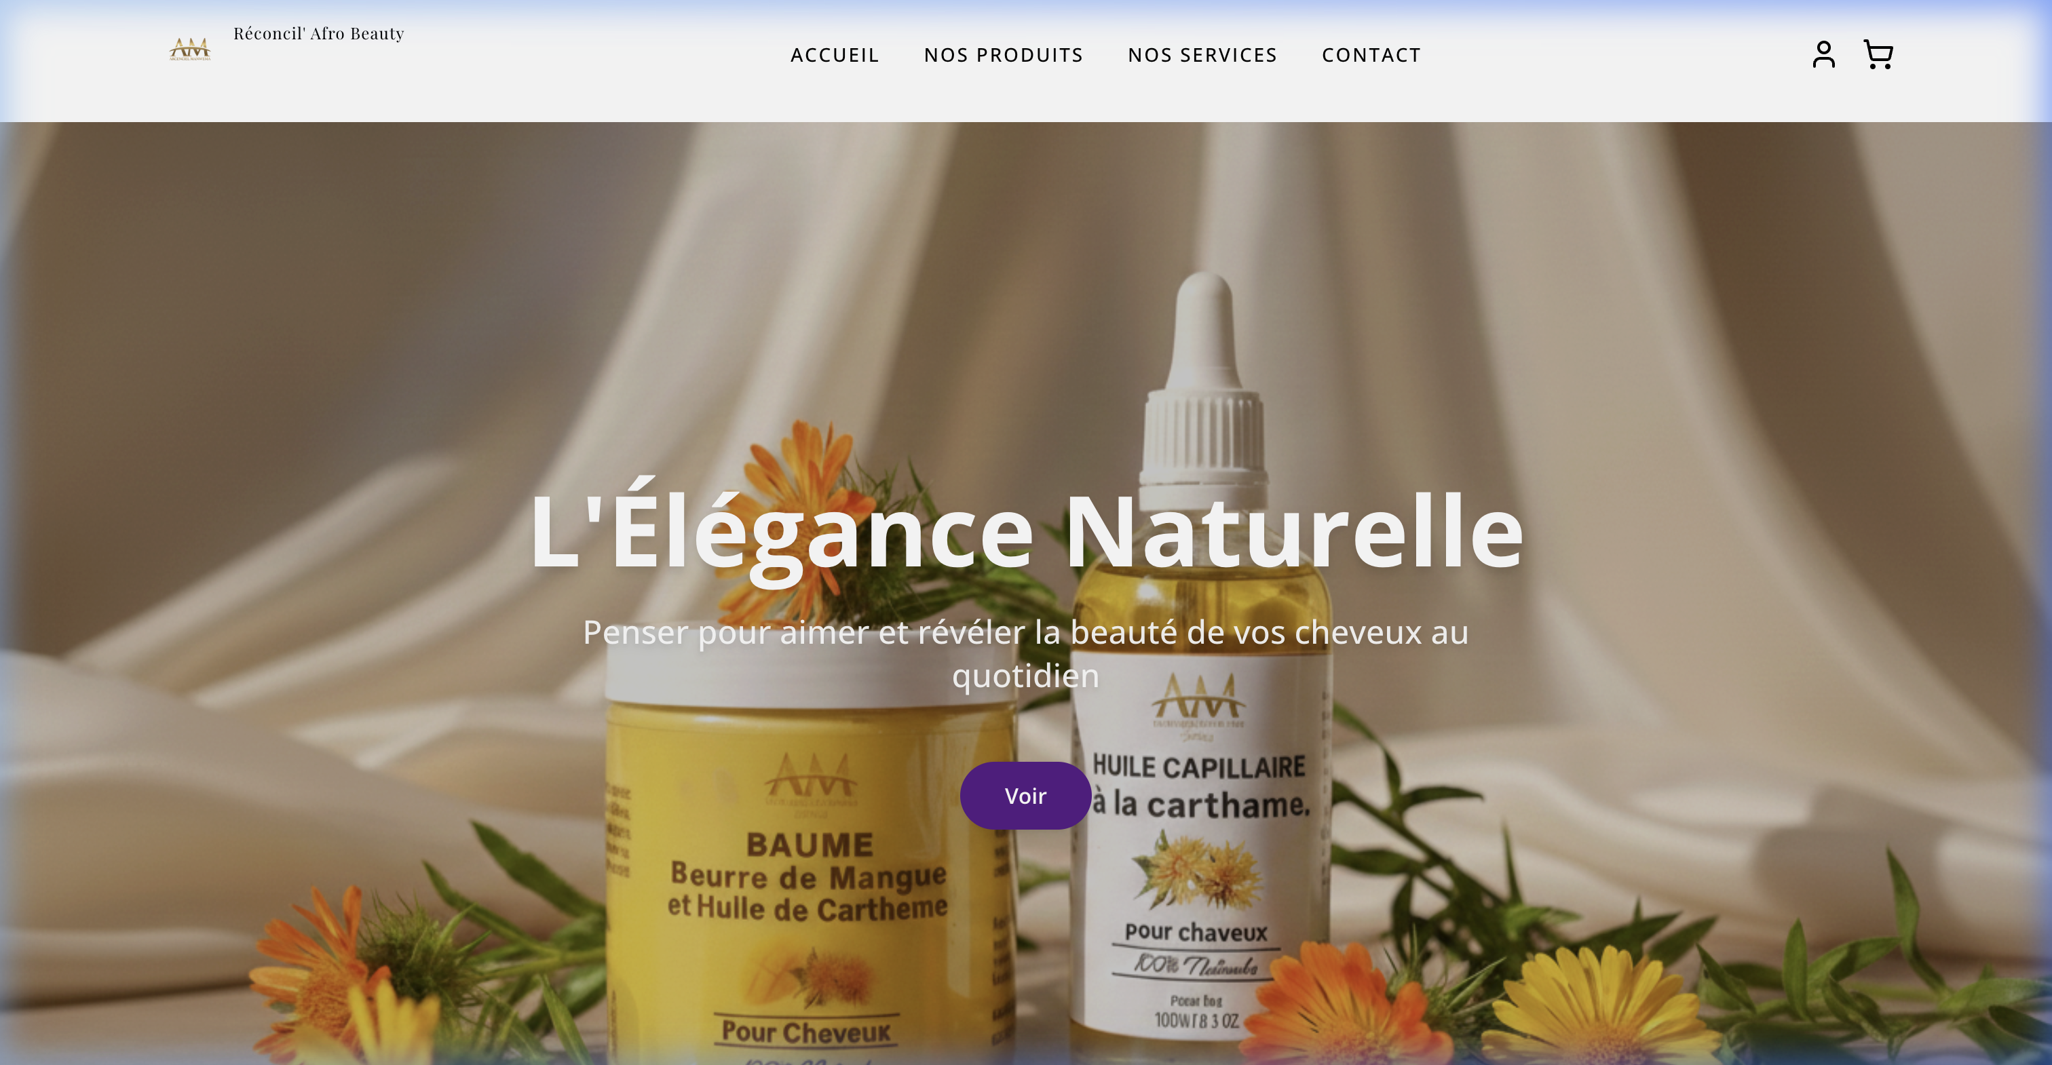Click the Pour Cheveux text on the jar

click(806, 1032)
